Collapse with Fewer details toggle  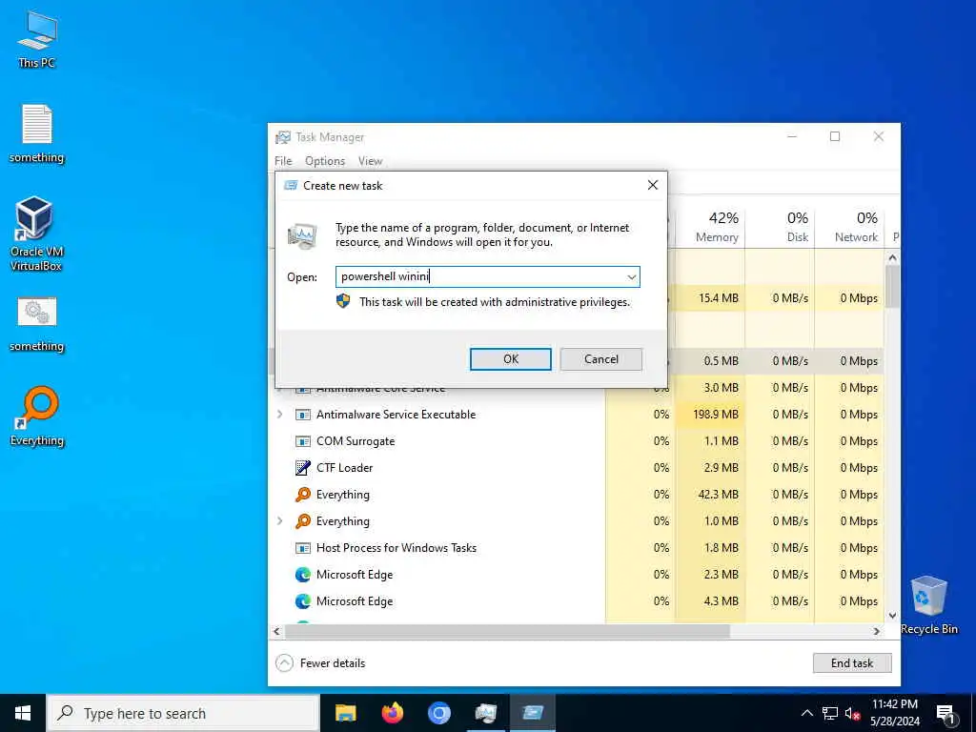(x=320, y=663)
